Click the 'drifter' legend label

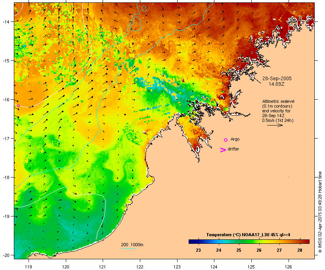(233, 149)
